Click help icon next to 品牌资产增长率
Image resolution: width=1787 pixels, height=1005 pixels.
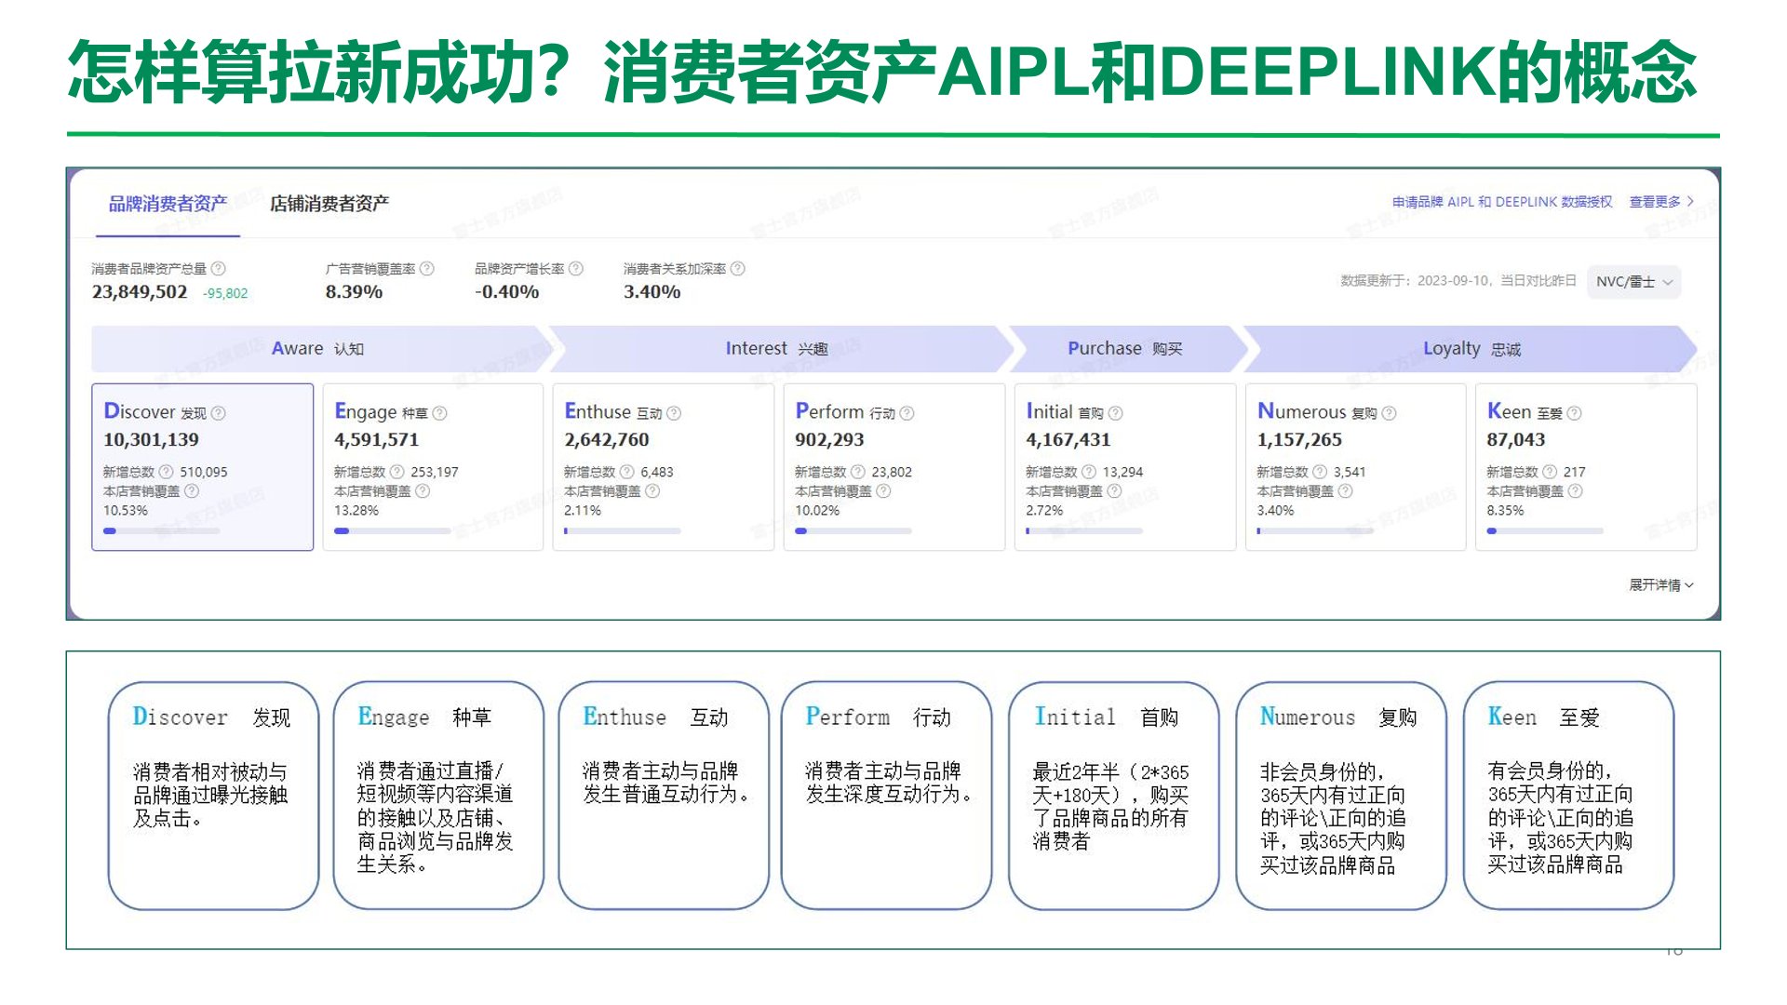click(576, 269)
